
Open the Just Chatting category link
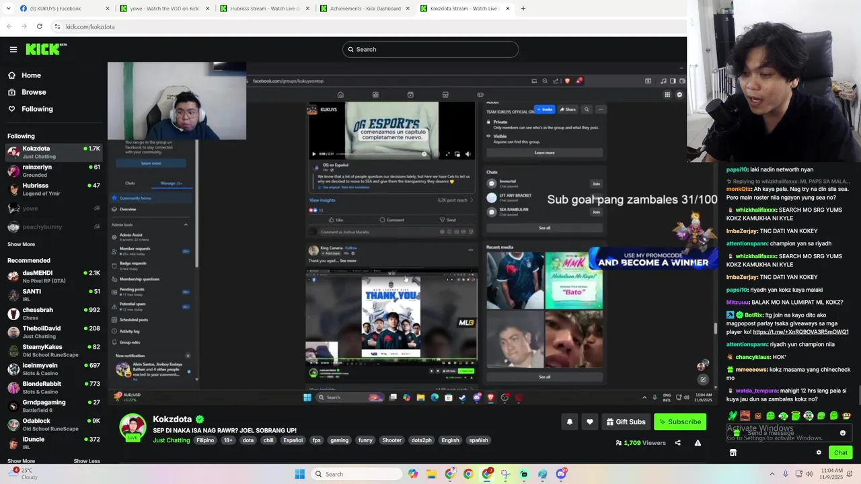coord(171,440)
